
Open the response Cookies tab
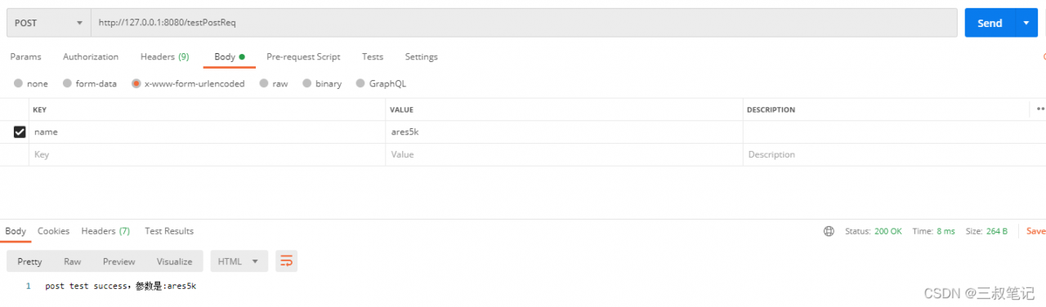pos(53,231)
